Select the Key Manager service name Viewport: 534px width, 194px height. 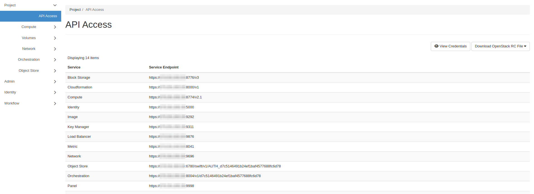(x=78, y=127)
